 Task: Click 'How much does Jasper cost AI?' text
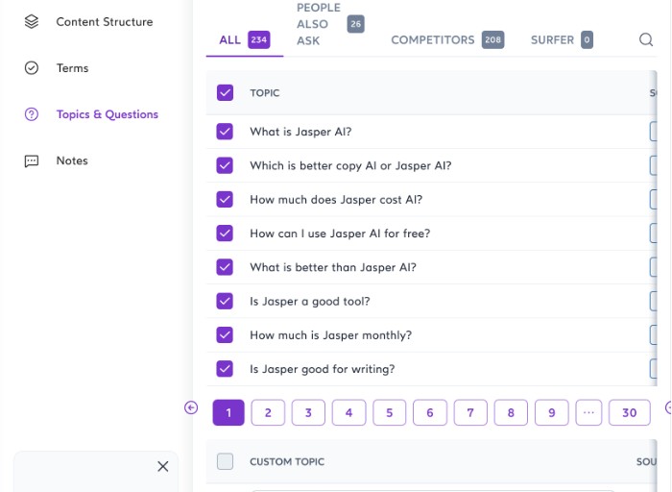[x=336, y=200]
